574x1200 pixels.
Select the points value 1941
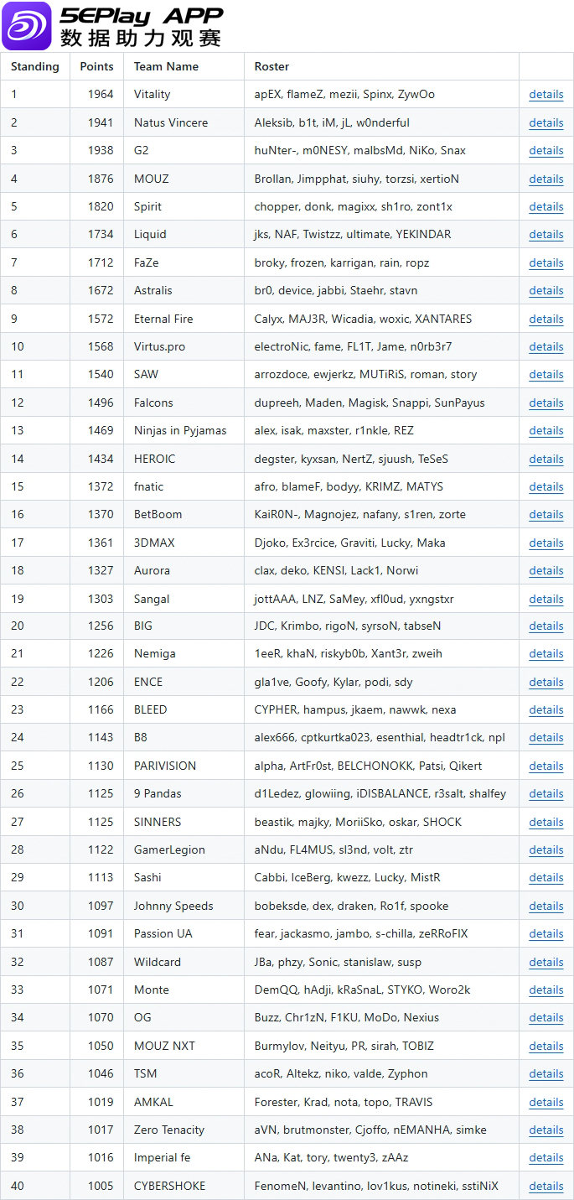pos(101,122)
